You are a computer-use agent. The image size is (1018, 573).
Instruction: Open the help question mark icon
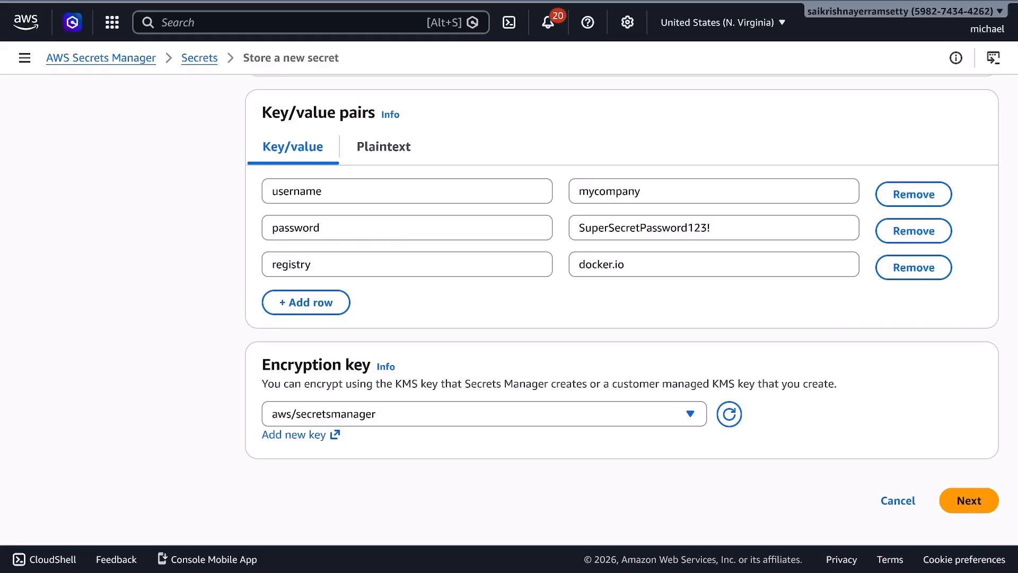[x=587, y=22]
